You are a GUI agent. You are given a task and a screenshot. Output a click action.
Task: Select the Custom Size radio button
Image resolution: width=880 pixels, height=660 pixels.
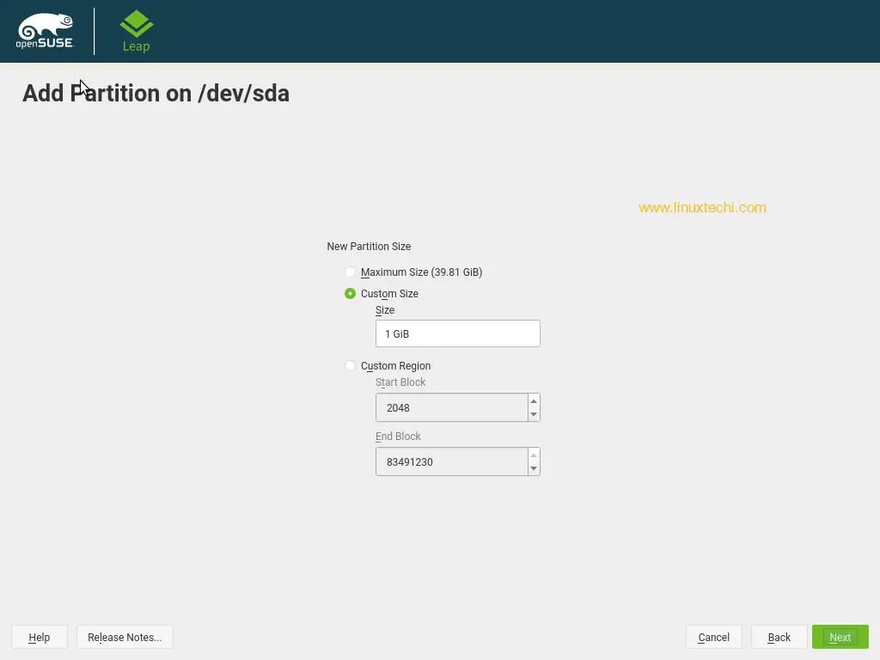pyautogui.click(x=350, y=294)
